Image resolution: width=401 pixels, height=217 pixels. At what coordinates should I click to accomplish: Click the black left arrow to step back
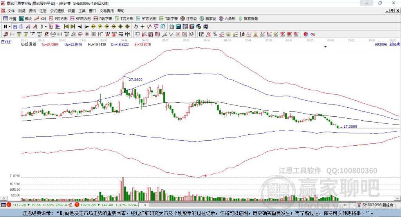(80, 27)
